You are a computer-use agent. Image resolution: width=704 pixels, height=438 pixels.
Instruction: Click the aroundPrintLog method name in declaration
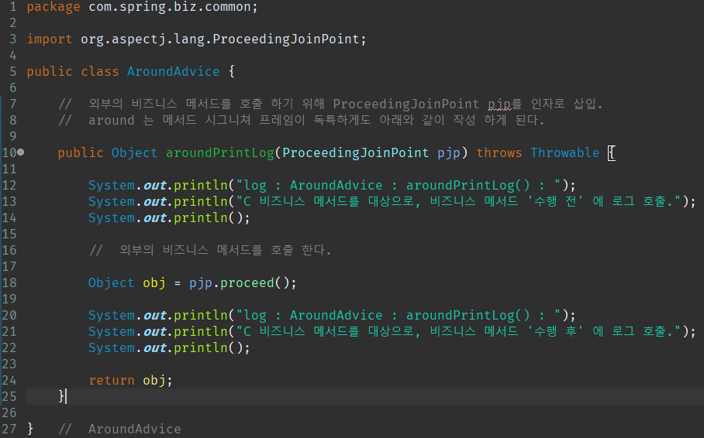(x=220, y=153)
